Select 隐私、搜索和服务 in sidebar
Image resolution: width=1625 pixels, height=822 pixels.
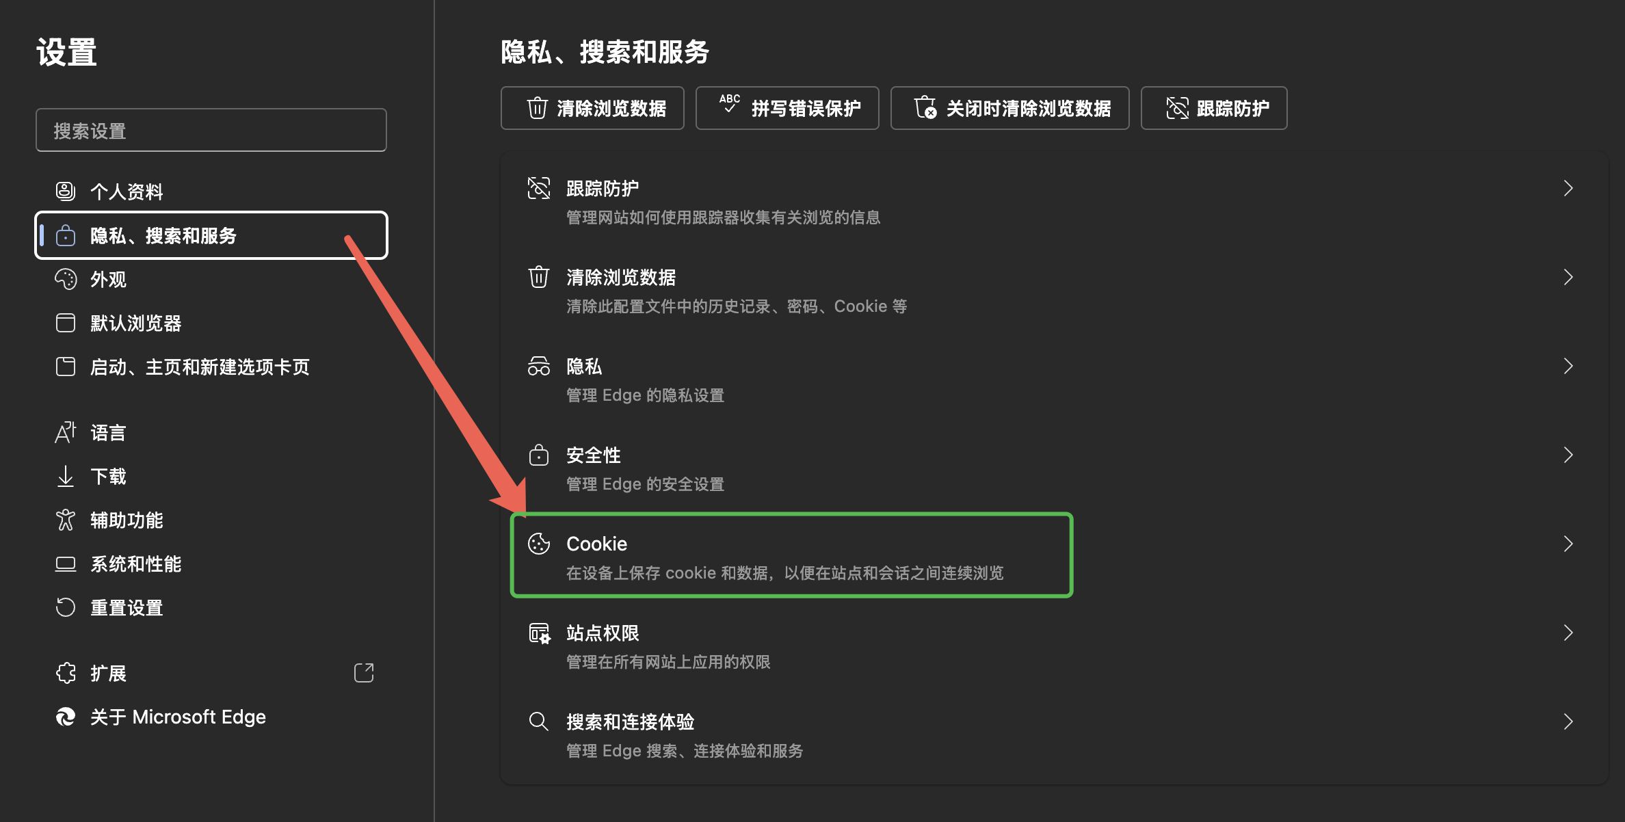(211, 235)
